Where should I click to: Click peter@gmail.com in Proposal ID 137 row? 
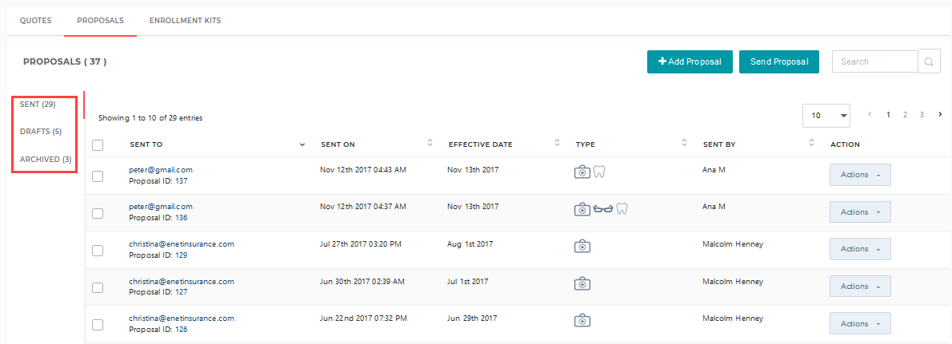click(161, 170)
